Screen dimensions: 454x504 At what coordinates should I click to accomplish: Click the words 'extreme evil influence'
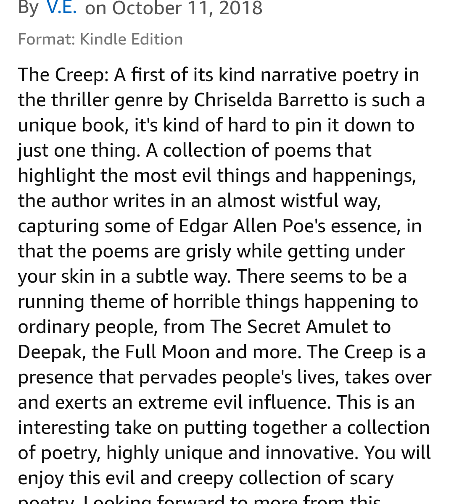point(232,402)
